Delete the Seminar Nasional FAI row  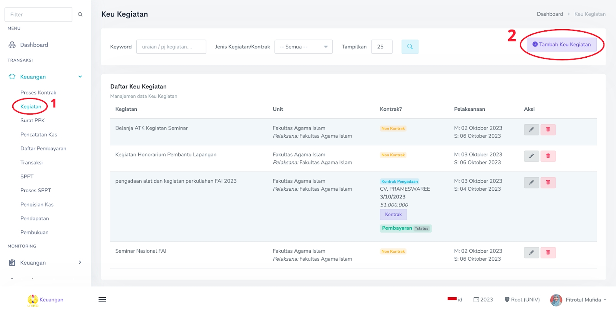pyautogui.click(x=548, y=253)
